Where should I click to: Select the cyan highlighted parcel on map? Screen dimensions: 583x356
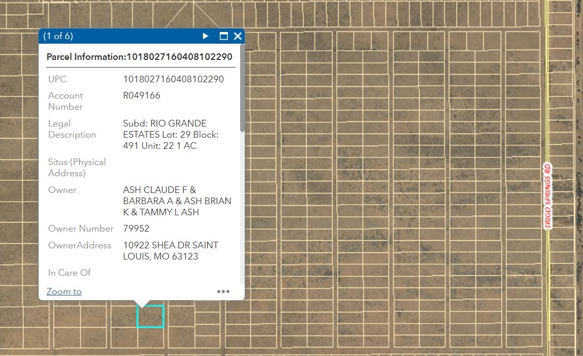[150, 316]
